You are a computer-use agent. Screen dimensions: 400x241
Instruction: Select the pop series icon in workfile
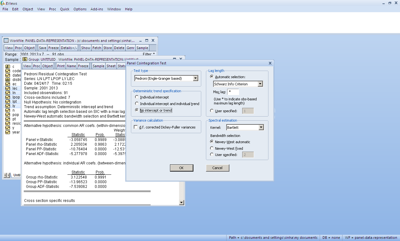8,115
